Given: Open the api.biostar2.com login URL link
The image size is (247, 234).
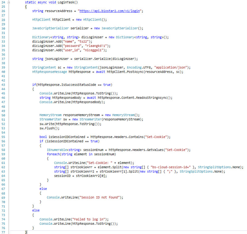Looking at the screenshot, I should 111,11.
